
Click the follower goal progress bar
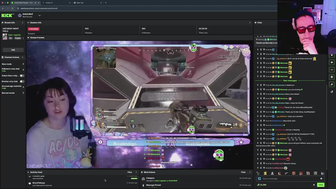pyautogui.click(x=134, y=178)
